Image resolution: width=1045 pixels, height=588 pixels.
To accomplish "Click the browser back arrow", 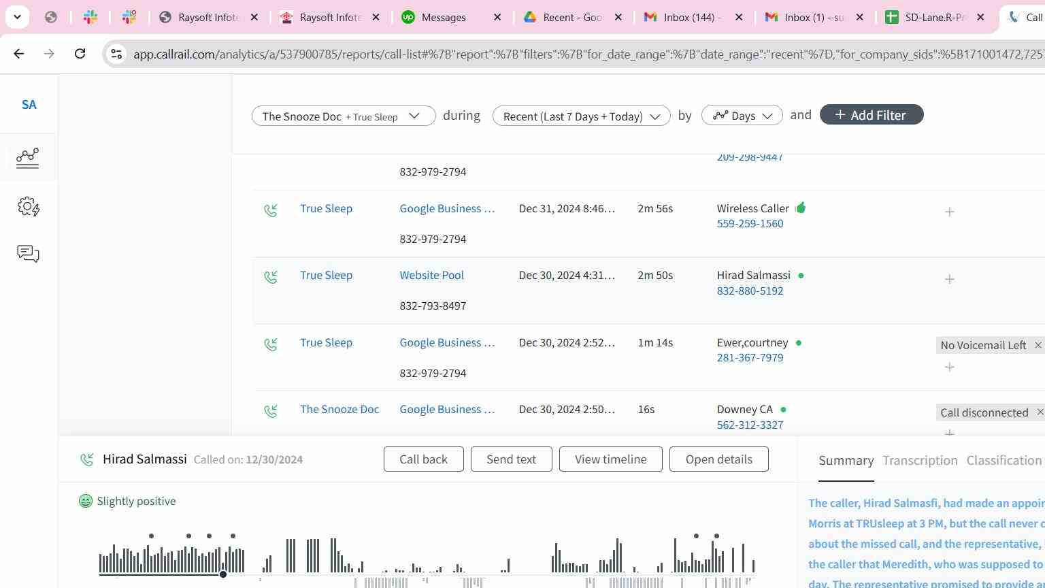I will point(19,54).
